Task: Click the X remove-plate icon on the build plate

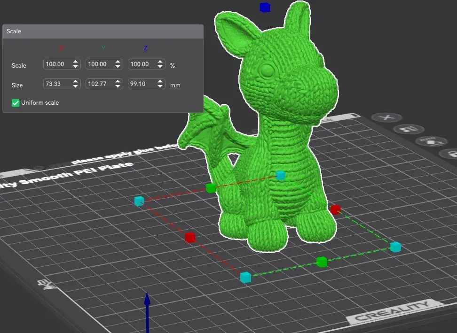Action: click(x=387, y=117)
